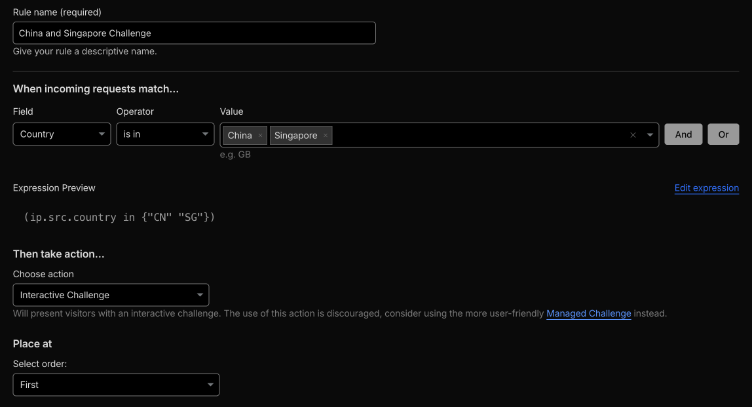Click the 'e.g. GB' hint text
752x407 pixels.
click(235, 154)
